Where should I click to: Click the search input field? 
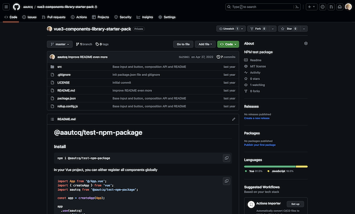coord(263,7)
